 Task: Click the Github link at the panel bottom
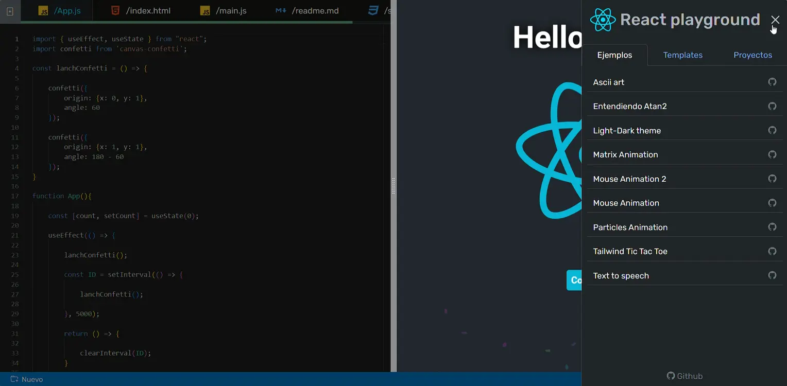point(685,376)
